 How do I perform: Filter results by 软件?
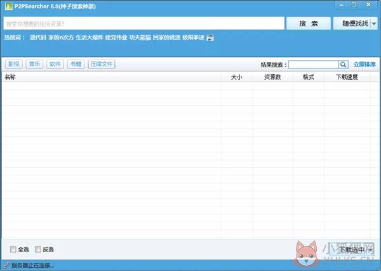click(55, 64)
